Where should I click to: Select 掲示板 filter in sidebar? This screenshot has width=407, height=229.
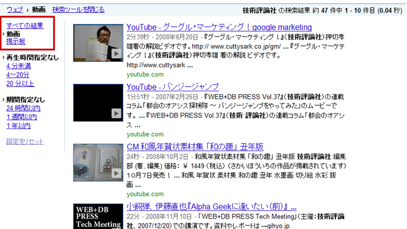tap(16, 41)
